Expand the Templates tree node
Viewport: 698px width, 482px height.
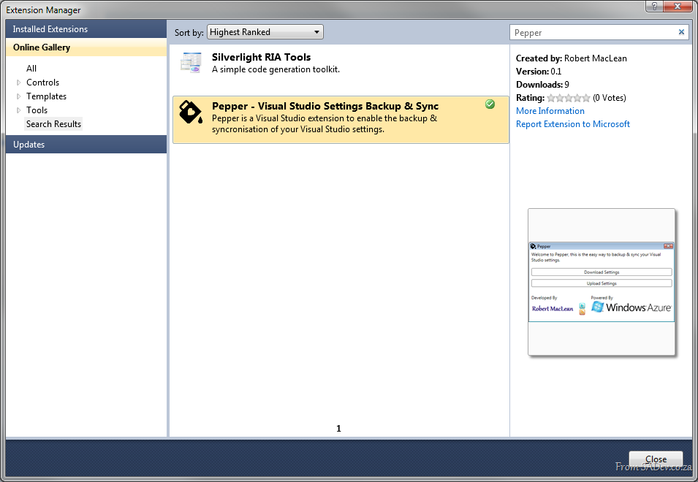[x=19, y=96]
